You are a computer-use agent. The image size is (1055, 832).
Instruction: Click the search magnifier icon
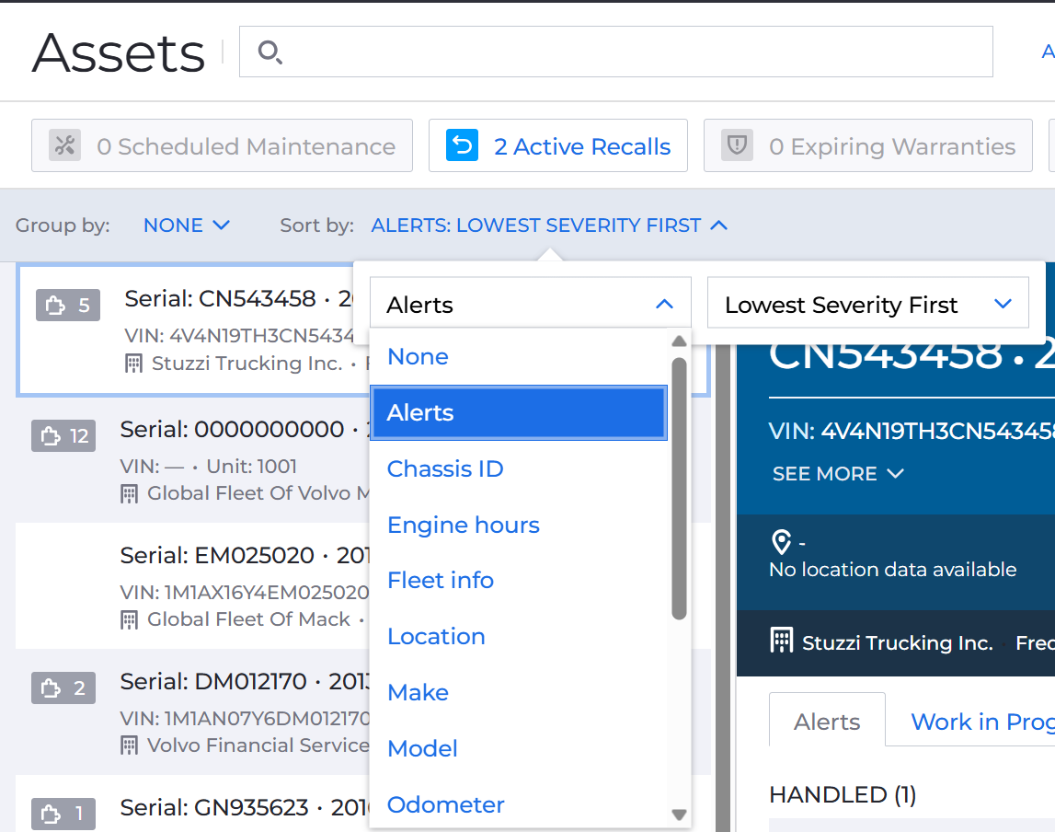tap(270, 53)
